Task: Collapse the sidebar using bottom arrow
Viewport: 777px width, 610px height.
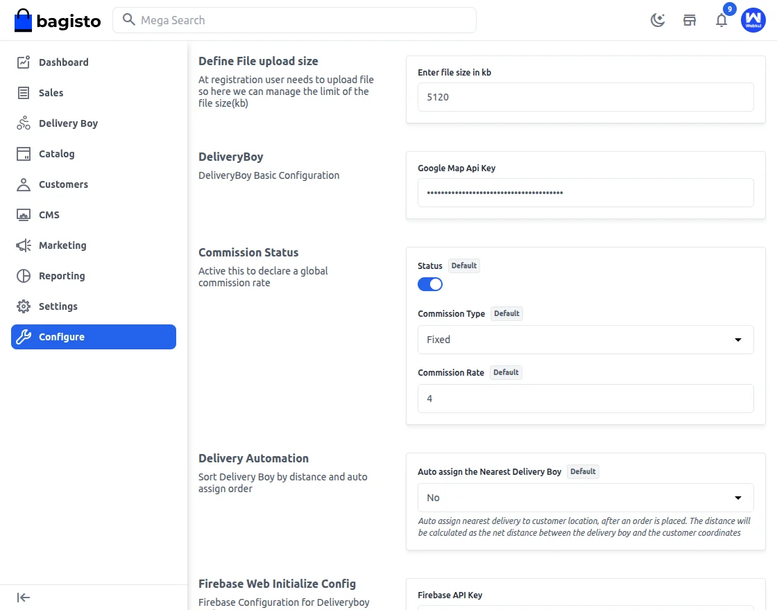Action: tap(23, 597)
